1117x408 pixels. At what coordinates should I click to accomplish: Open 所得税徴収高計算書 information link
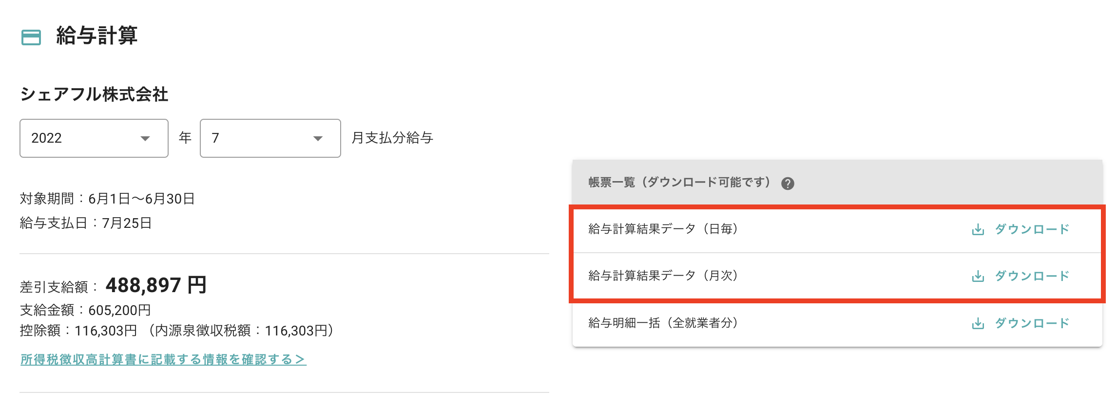coord(163,359)
